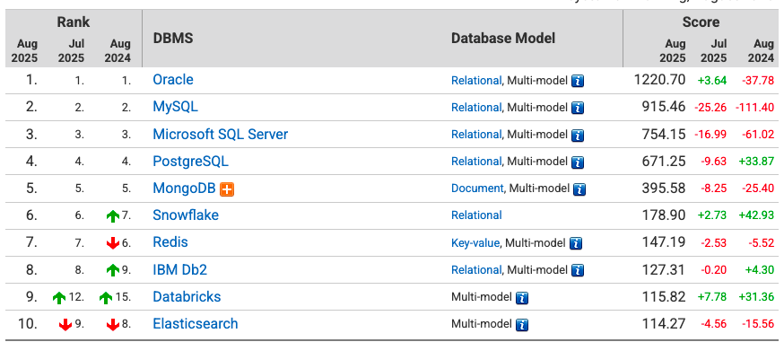Open the IBM Db2 link
This screenshot has height=342, width=784.
click(180, 269)
